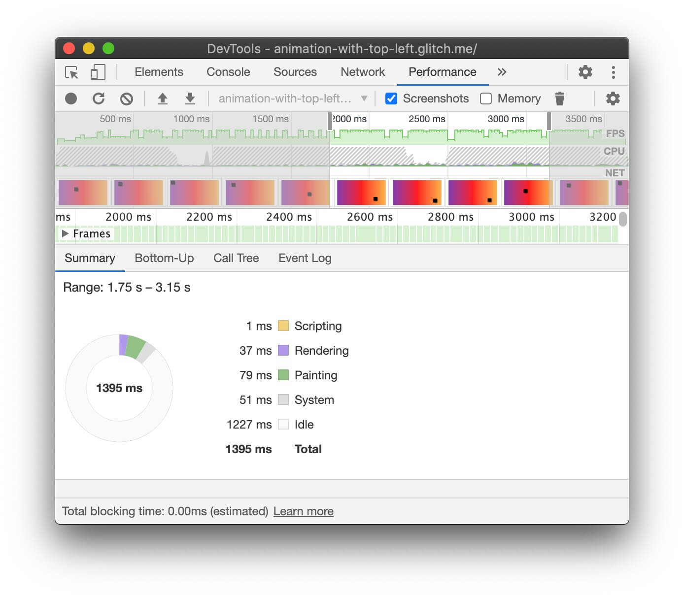Clear the current recording

click(127, 98)
